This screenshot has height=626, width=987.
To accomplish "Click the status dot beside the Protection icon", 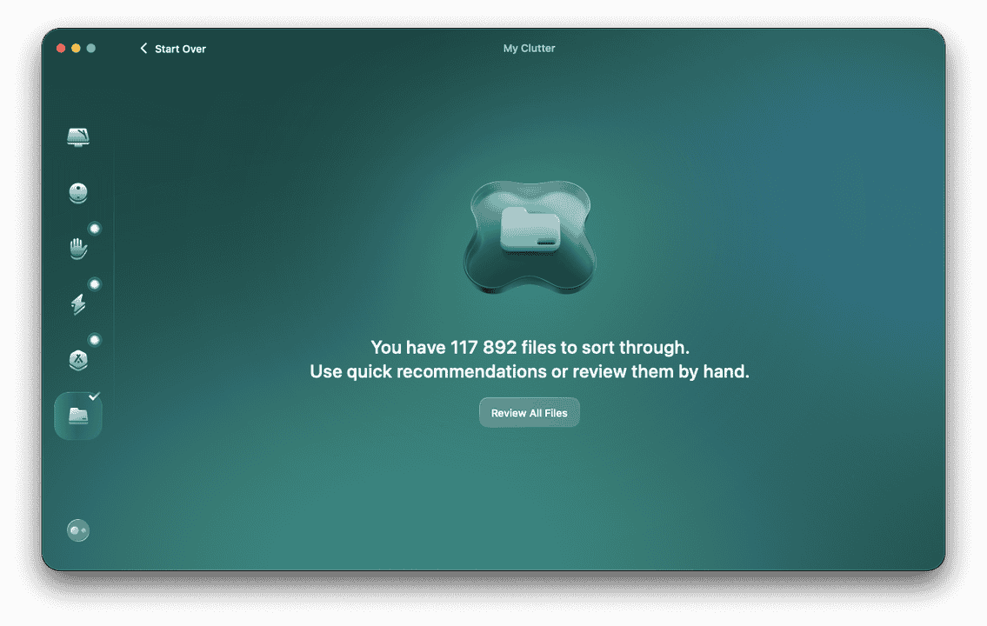I will pos(95,229).
